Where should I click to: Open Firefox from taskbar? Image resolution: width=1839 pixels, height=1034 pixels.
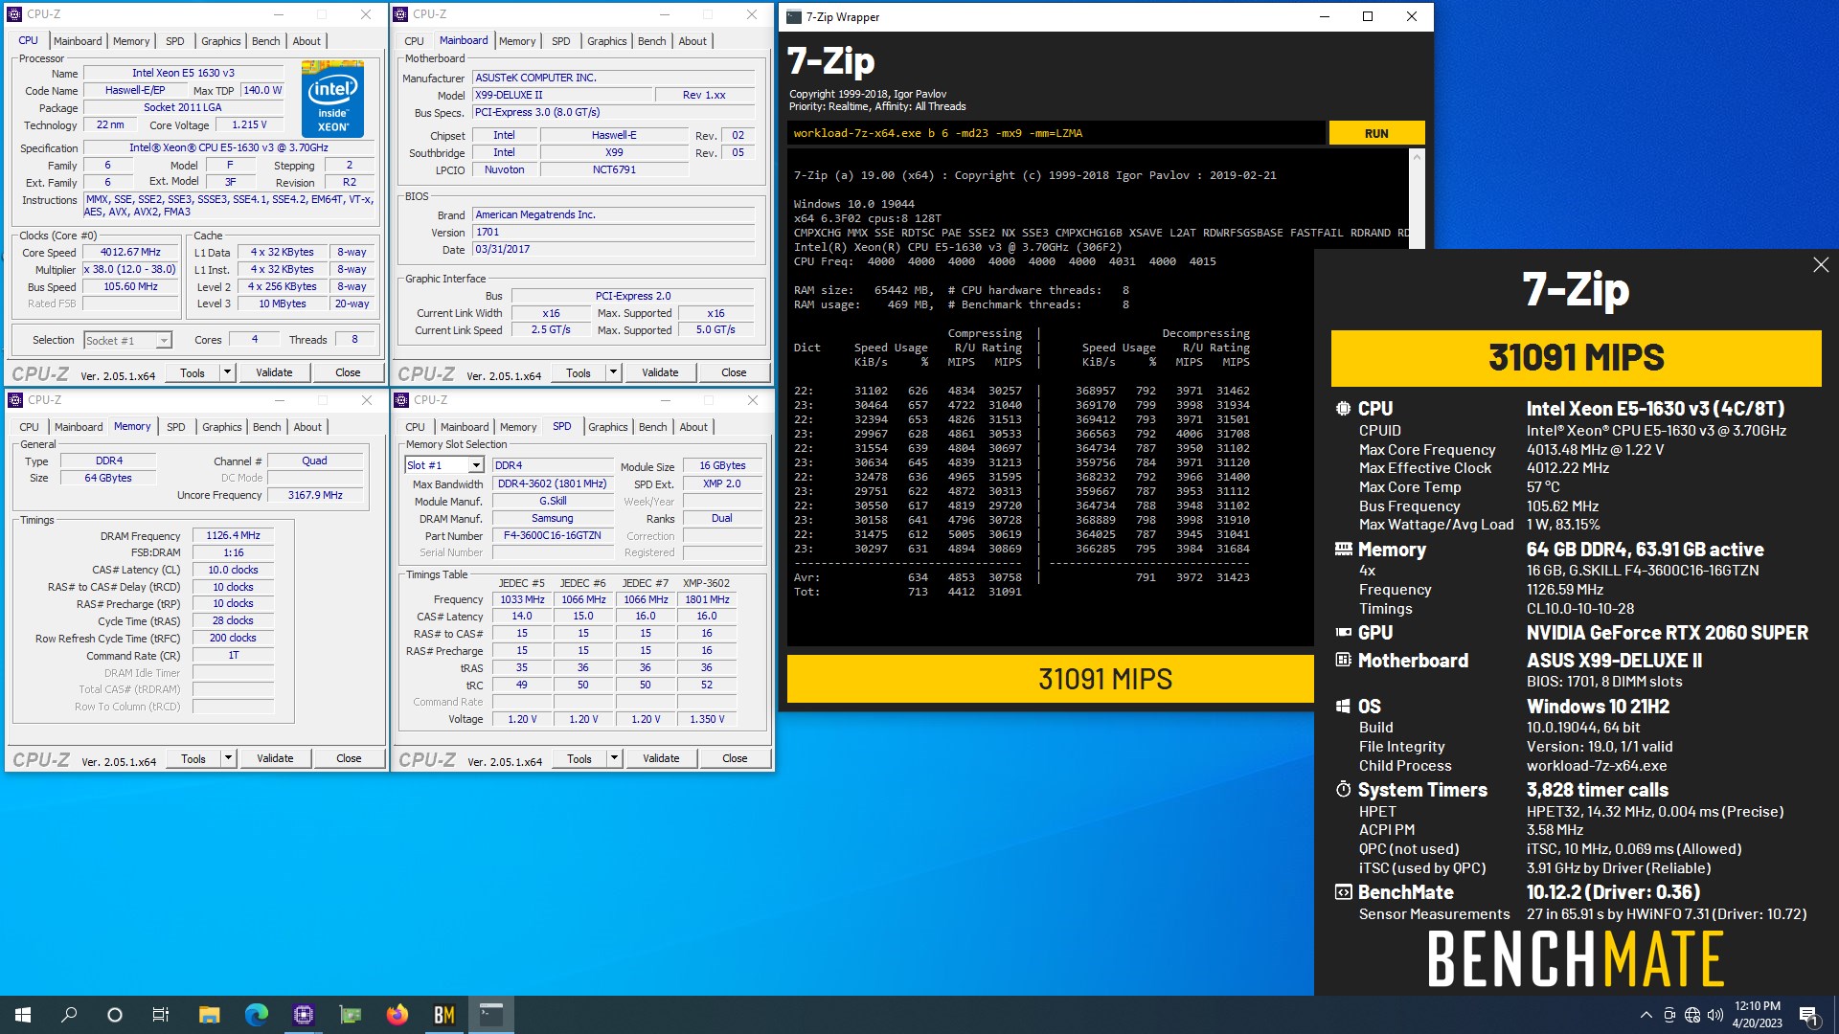[397, 1015]
